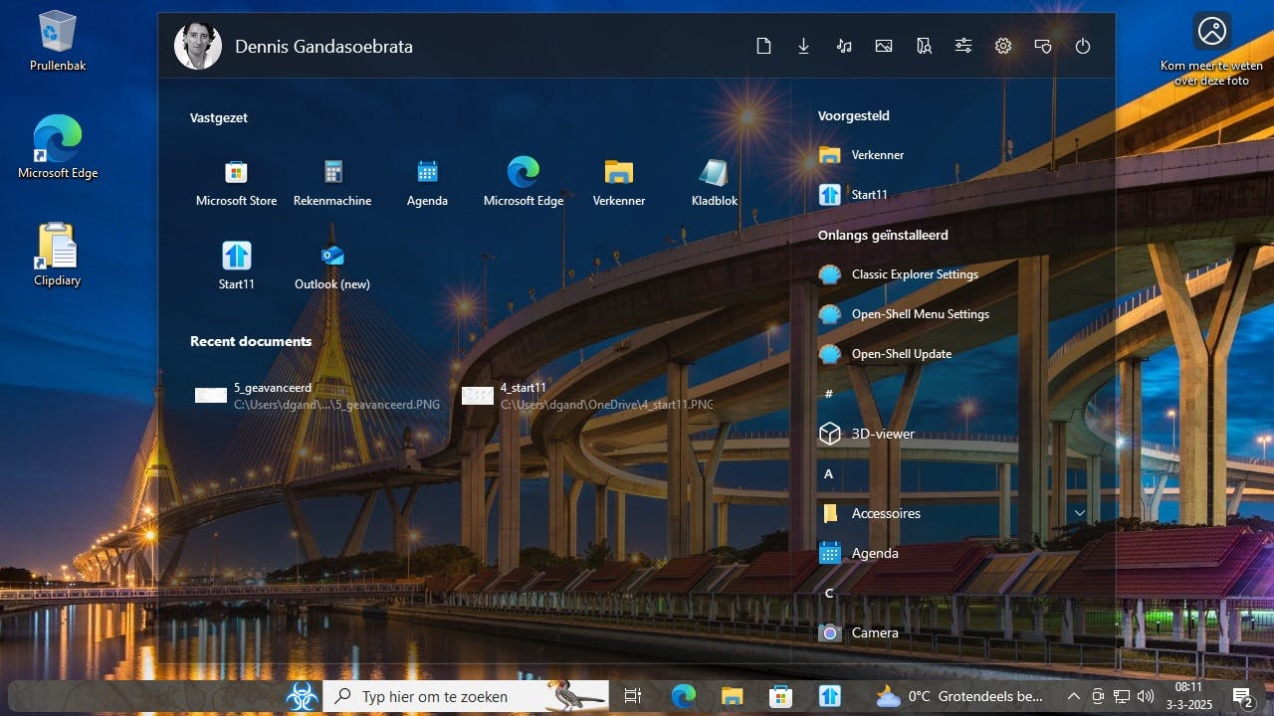
Task: Open pinned Rekenmachine app
Action: pyautogui.click(x=332, y=182)
